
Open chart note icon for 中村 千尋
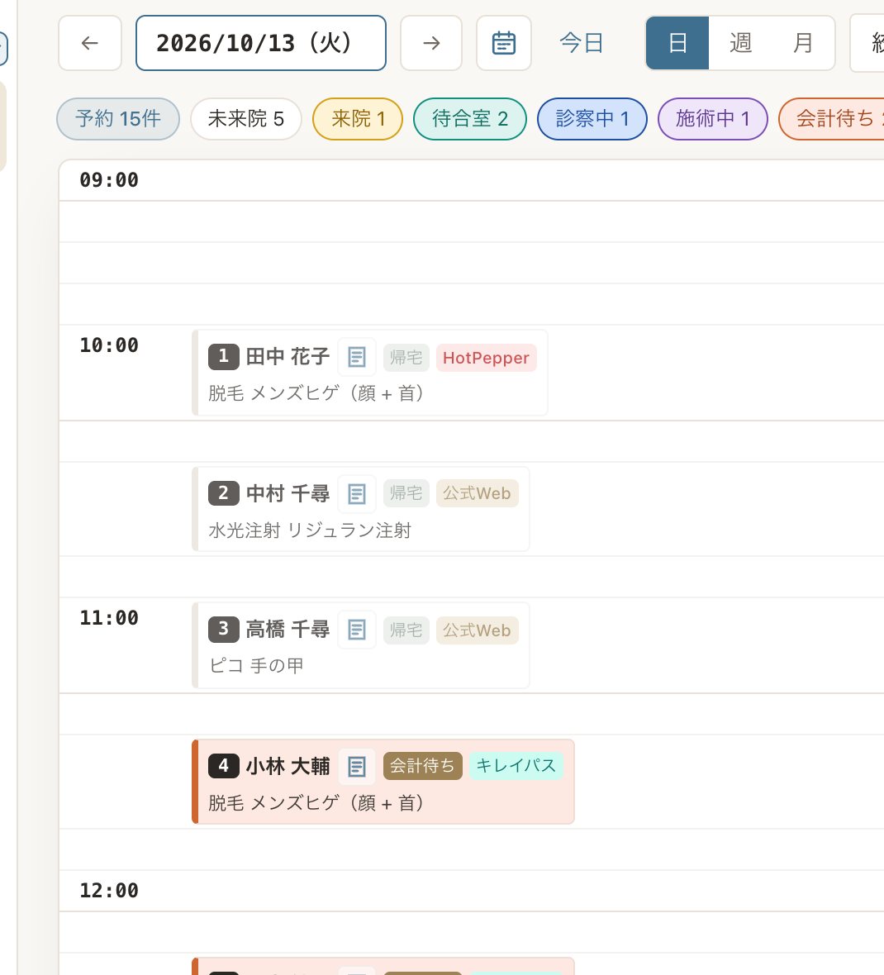pos(357,494)
